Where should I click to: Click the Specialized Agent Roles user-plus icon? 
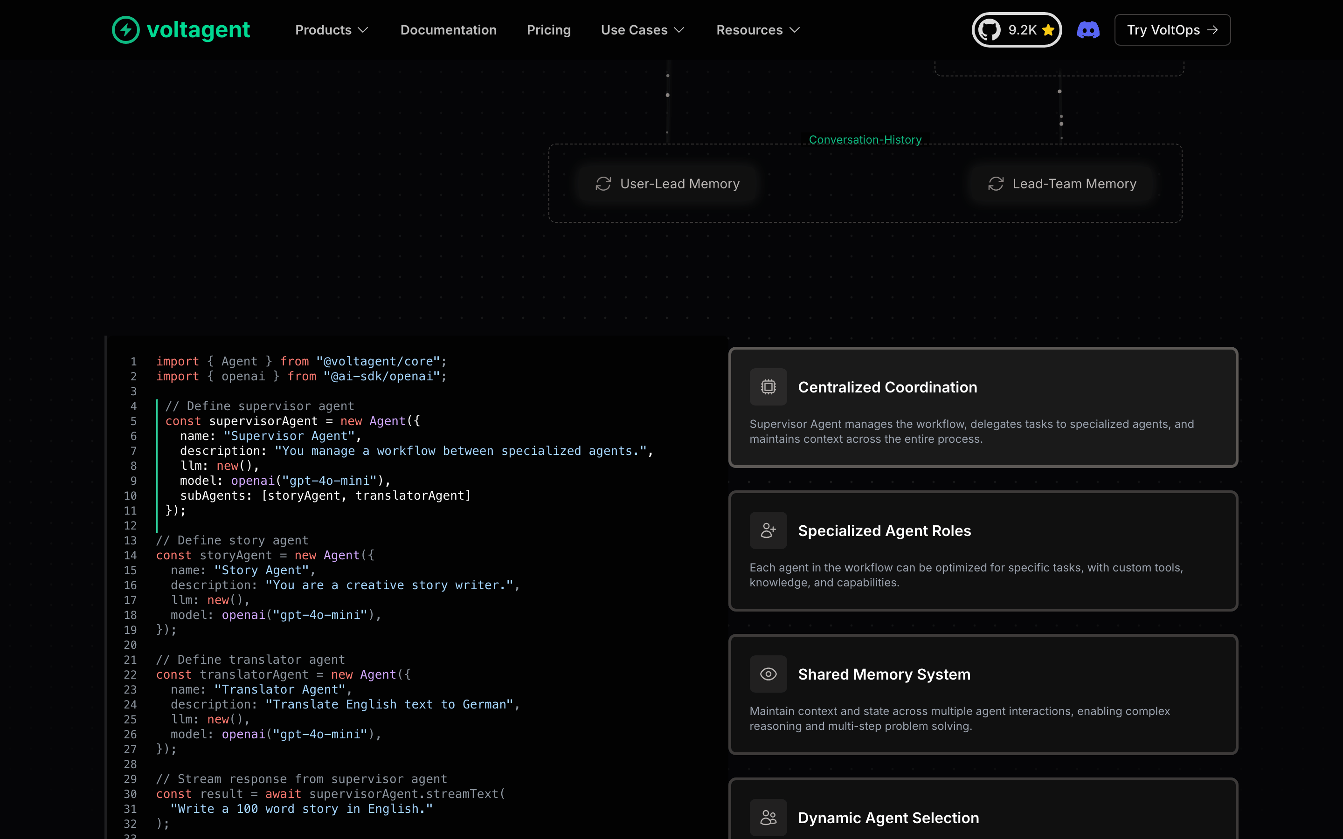click(768, 530)
